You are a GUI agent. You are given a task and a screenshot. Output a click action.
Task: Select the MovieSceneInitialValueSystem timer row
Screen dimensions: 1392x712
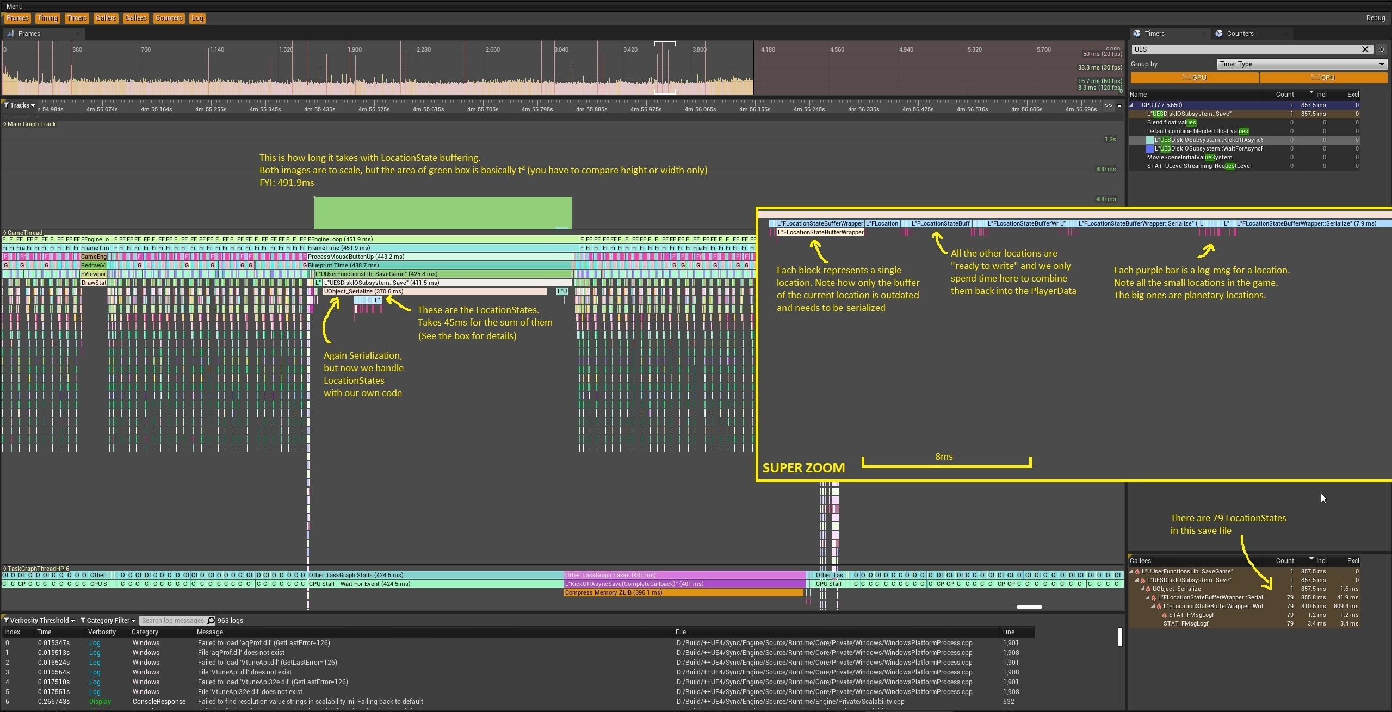click(1245, 158)
